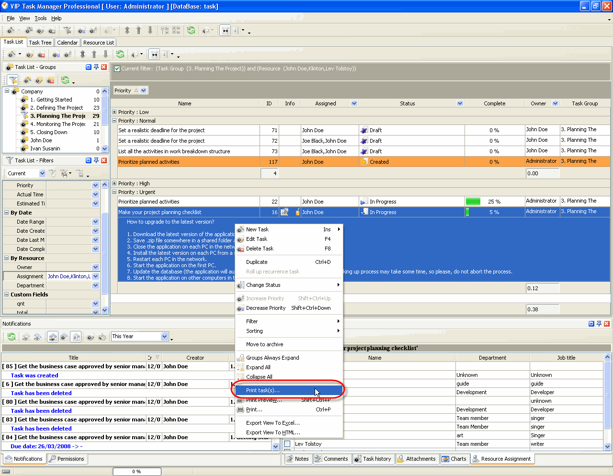
Task: Open the Tools menu
Action: [x=41, y=18]
